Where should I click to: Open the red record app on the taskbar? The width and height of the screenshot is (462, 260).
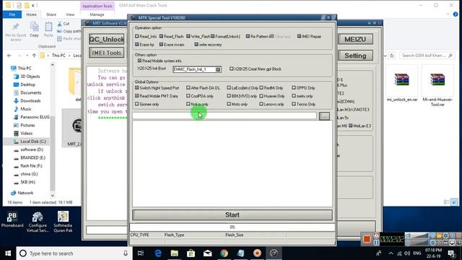click(257, 253)
